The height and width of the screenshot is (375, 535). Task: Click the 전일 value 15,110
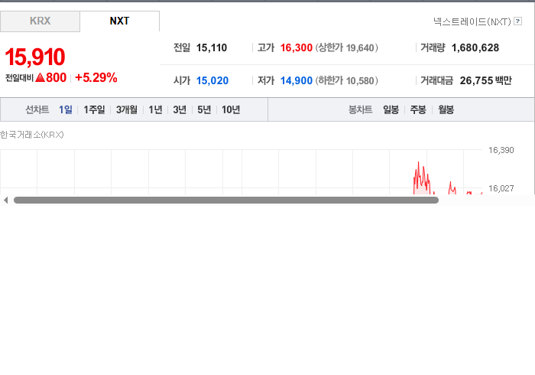212,47
